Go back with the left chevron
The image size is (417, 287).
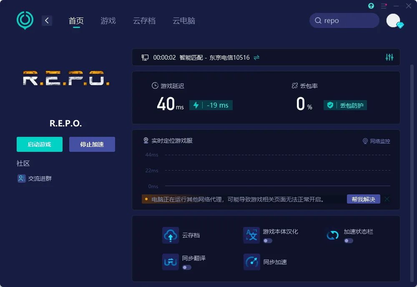(x=47, y=20)
